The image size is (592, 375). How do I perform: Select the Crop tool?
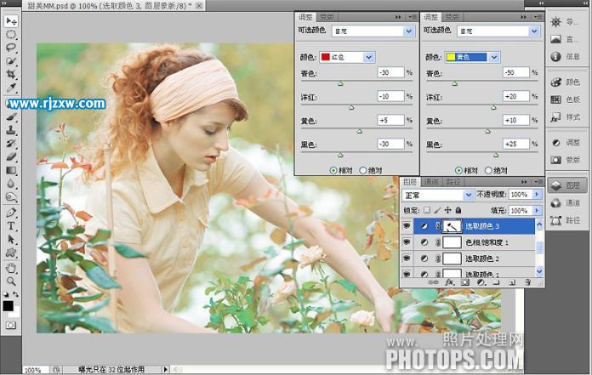(12, 75)
